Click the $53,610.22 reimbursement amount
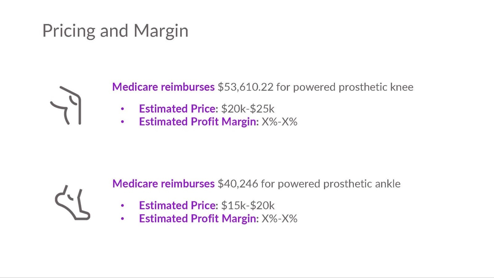This screenshot has height=278, width=494. tap(245, 87)
